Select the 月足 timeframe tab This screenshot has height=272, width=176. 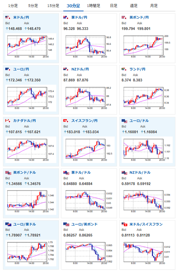pos(154,6)
